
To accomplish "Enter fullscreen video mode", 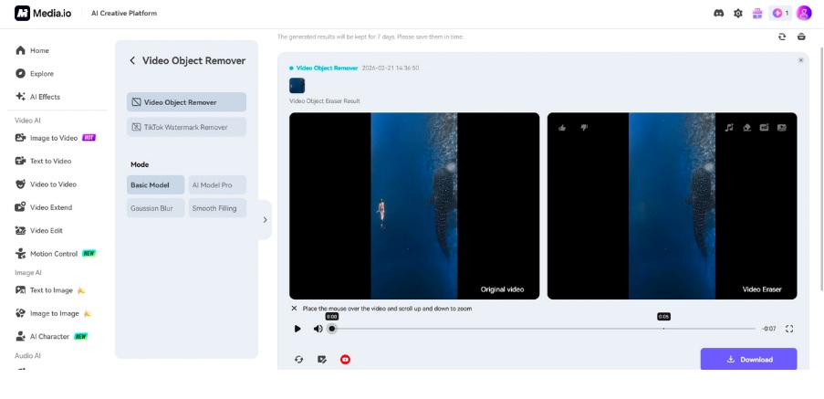I will tap(788, 329).
